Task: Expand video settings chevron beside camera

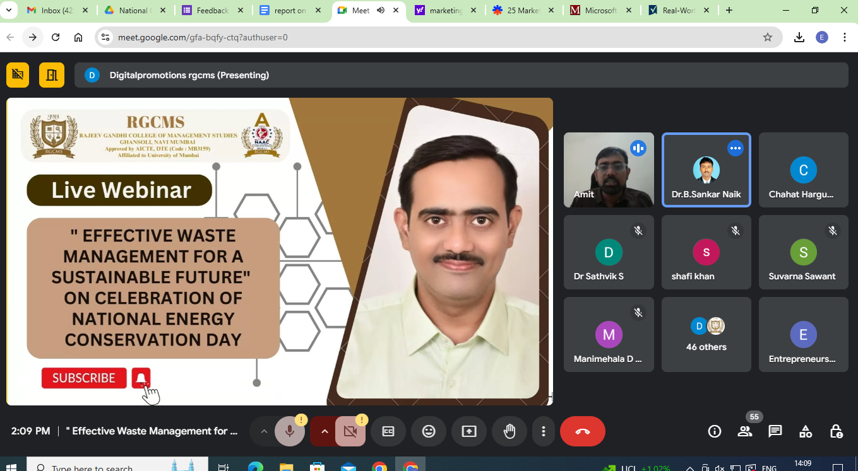Action: point(325,431)
